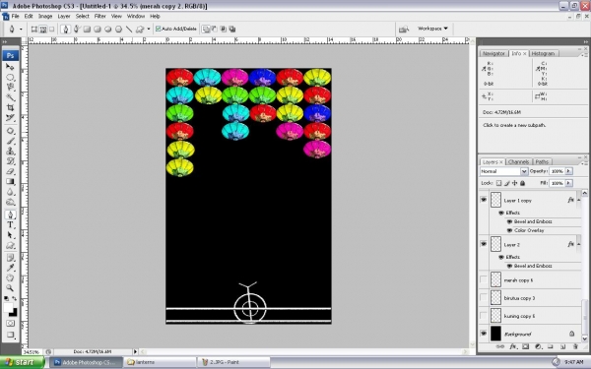Image resolution: width=591 pixels, height=369 pixels.
Task: Select the Brush tool
Action: coord(10,141)
